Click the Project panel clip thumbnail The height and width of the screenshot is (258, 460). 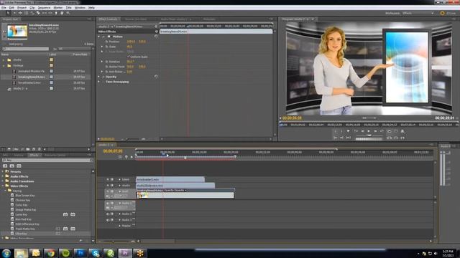17,32
